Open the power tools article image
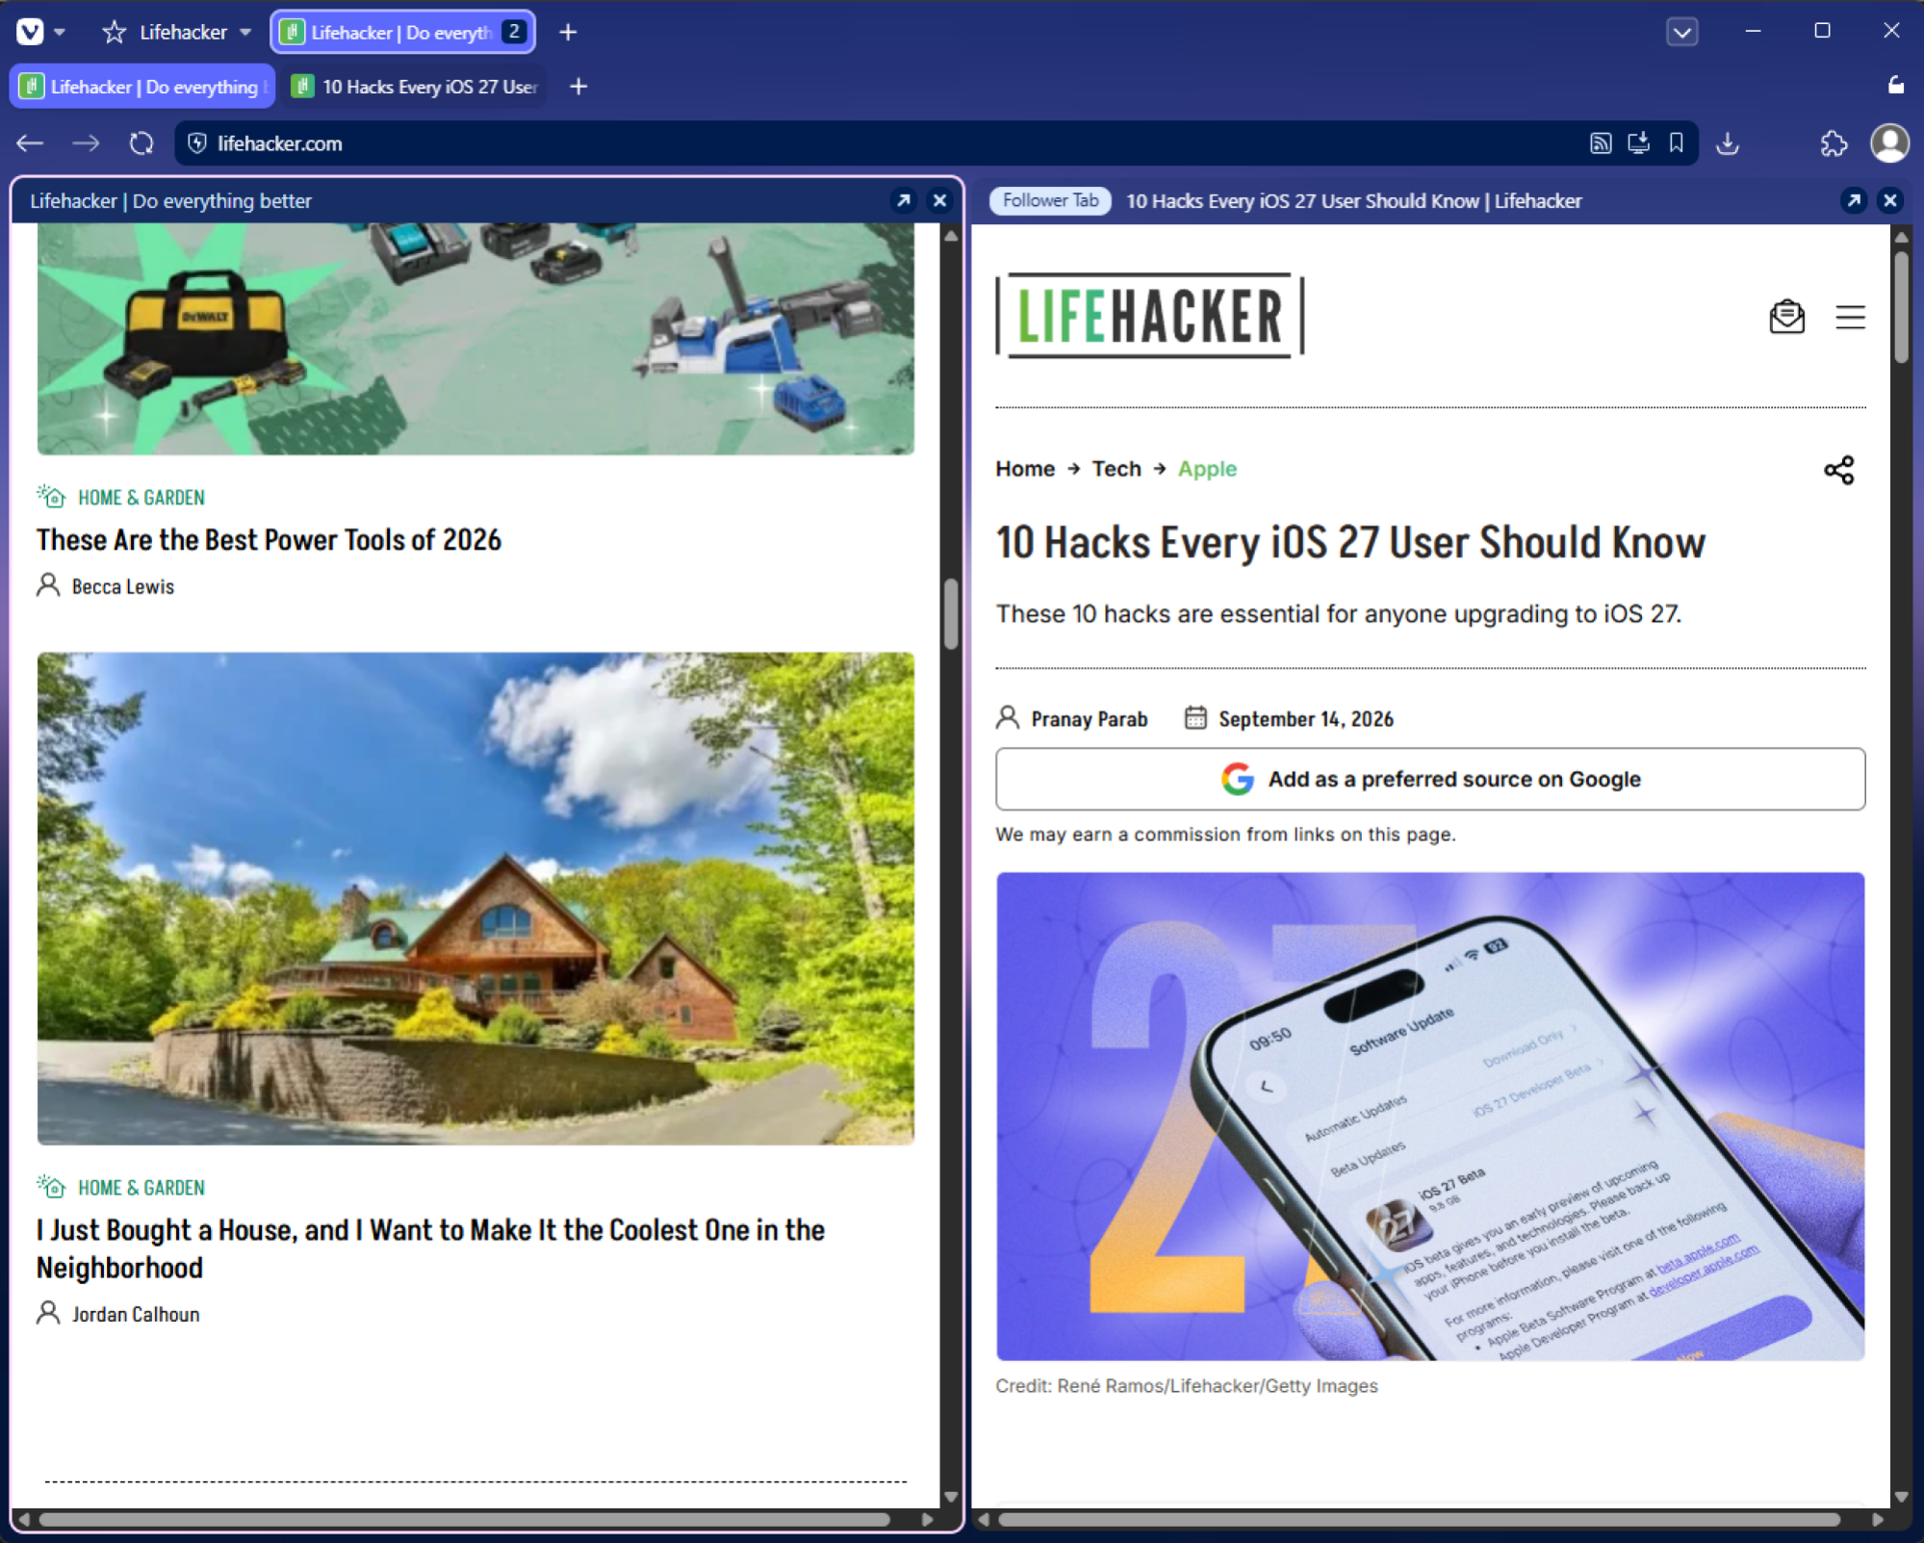The image size is (1924, 1543). click(475, 339)
